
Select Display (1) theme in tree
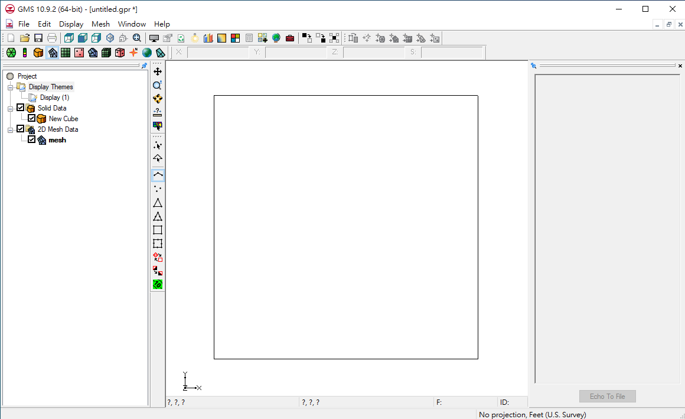click(x=54, y=98)
